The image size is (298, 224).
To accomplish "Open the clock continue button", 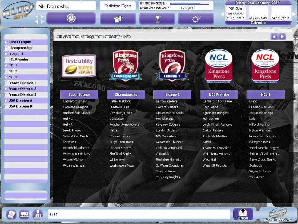I will 71,18.
